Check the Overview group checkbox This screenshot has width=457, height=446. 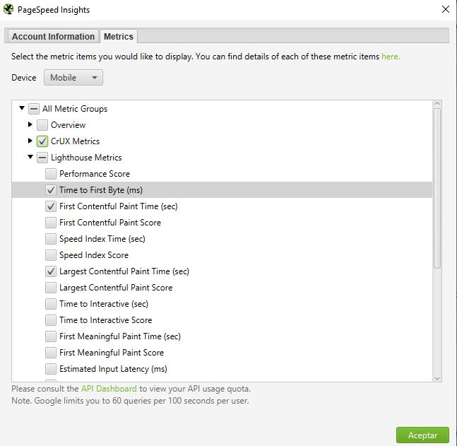(42, 125)
